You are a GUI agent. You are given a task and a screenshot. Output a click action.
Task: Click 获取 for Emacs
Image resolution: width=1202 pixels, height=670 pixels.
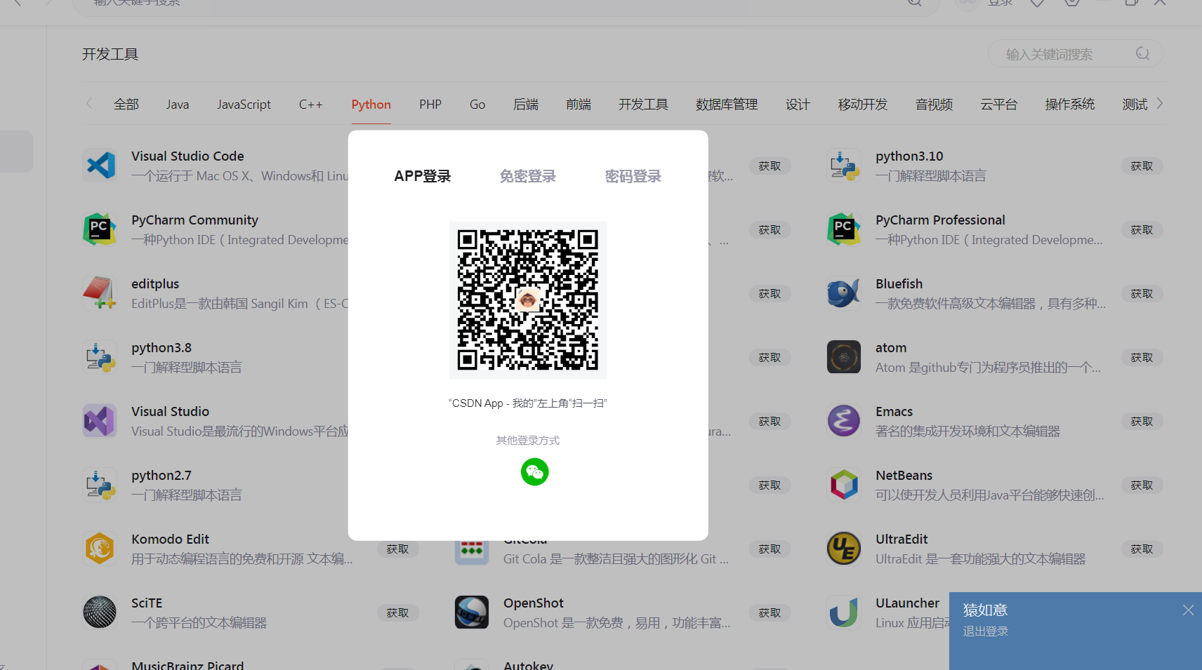click(1142, 422)
